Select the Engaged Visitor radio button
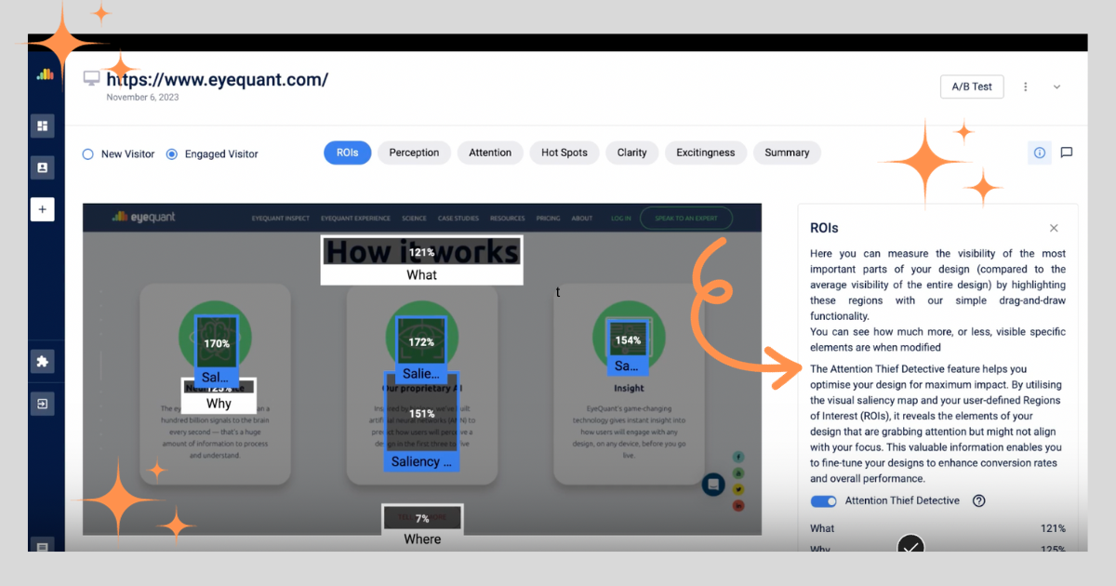Screen dimensions: 1116x586 (172, 154)
